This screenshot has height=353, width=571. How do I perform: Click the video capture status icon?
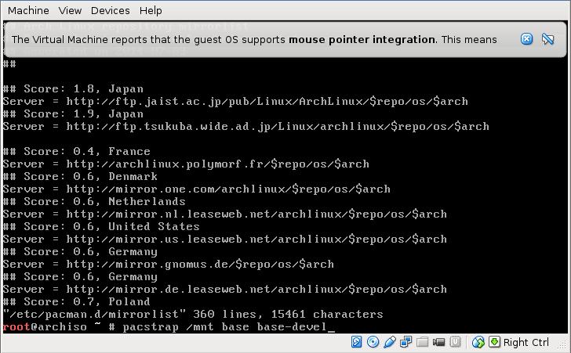tap(438, 342)
